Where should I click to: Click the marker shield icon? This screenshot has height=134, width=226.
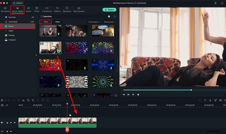205,100
